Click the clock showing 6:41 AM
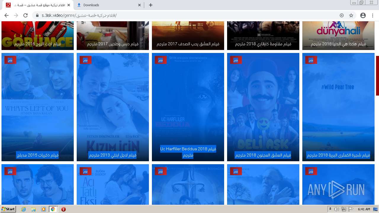This screenshot has height=213, width=379. 364,209
